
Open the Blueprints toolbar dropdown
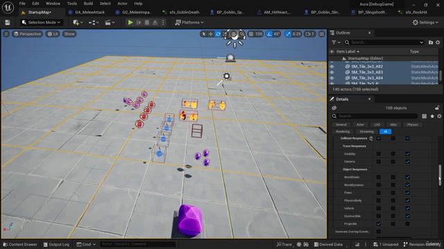(x=94, y=22)
